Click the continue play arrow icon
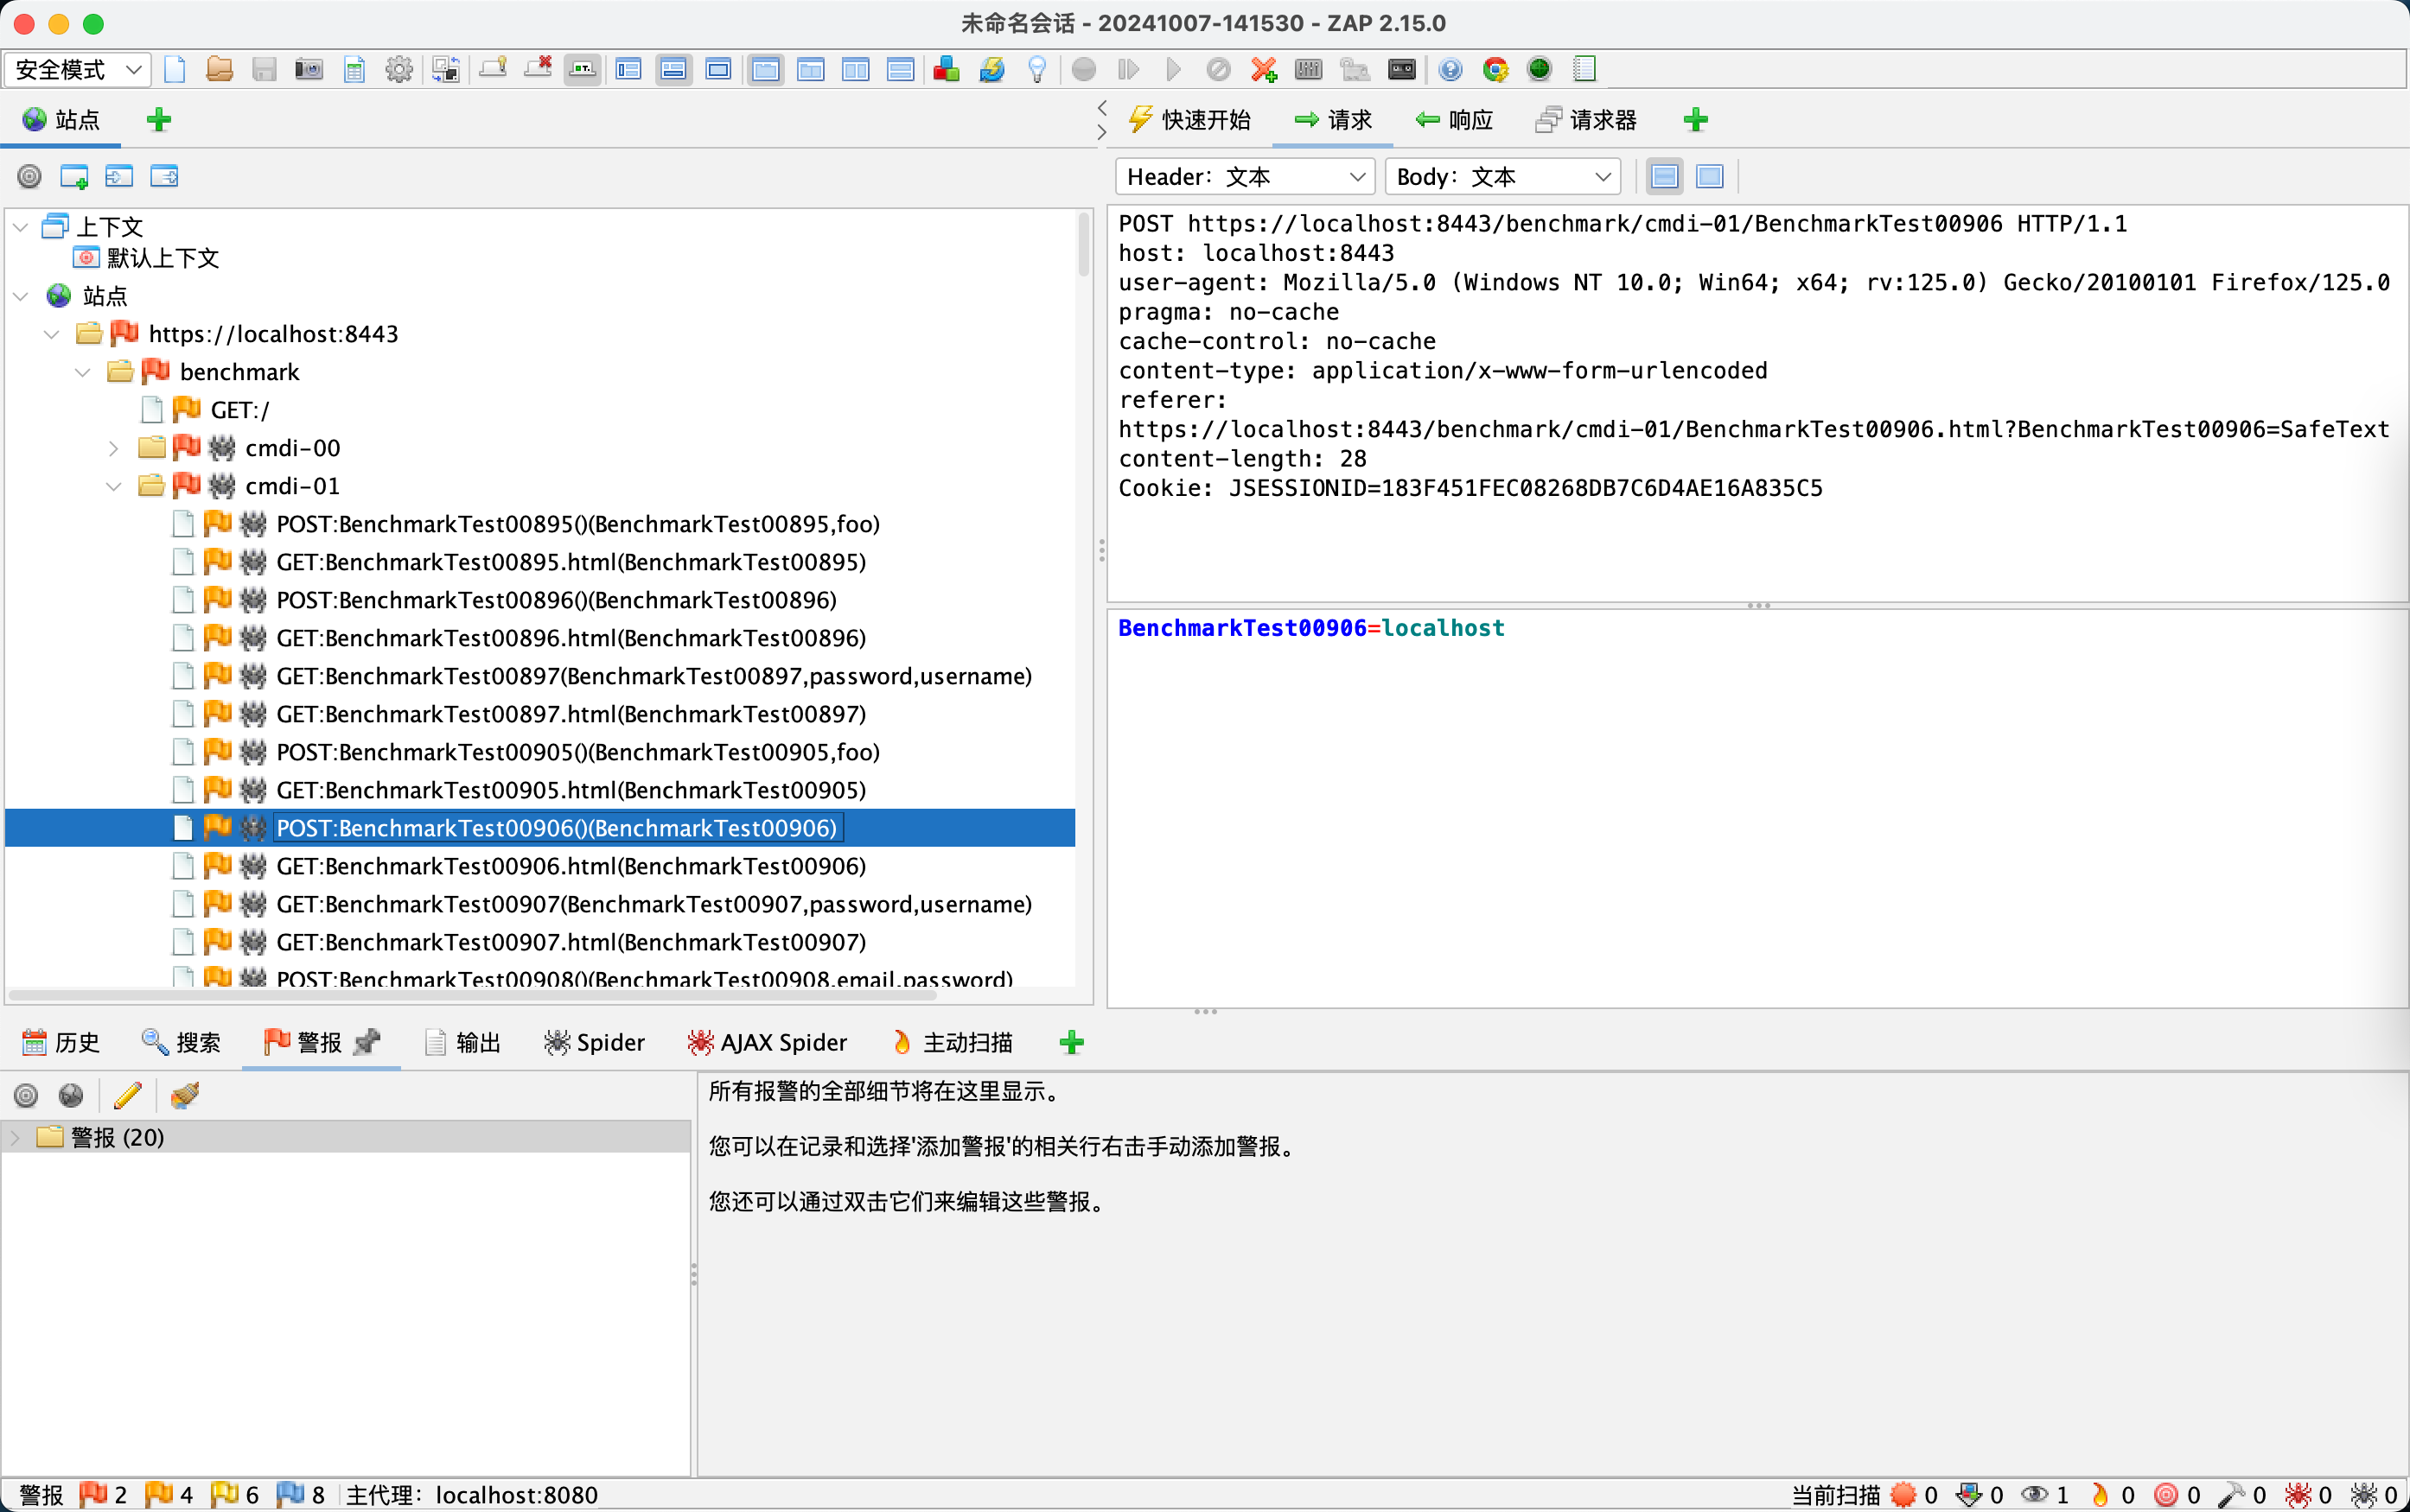 tap(1174, 69)
